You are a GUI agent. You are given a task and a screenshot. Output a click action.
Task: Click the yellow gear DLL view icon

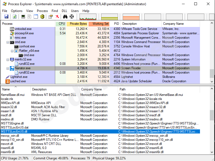(42, 17)
